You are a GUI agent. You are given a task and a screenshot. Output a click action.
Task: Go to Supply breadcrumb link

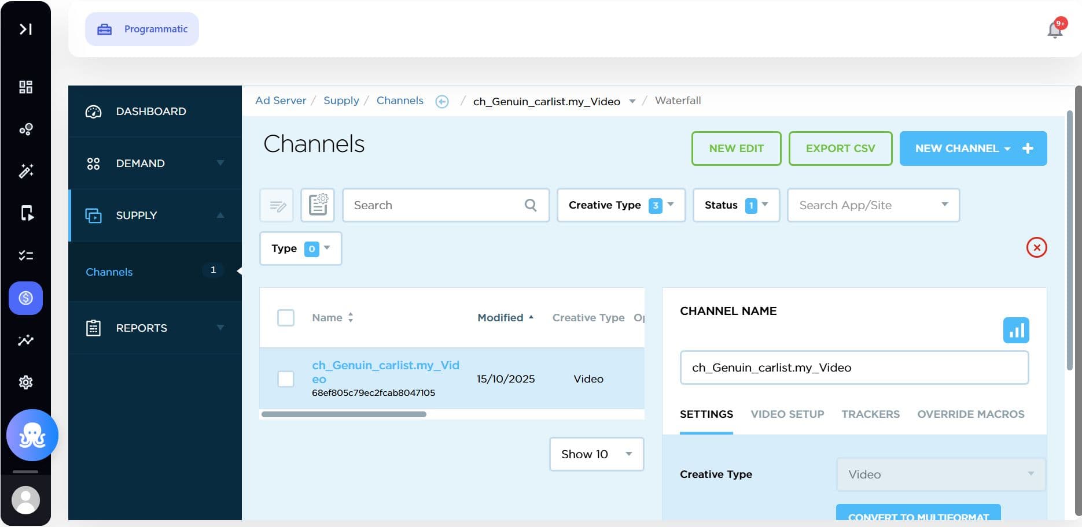pyautogui.click(x=341, y=101)
